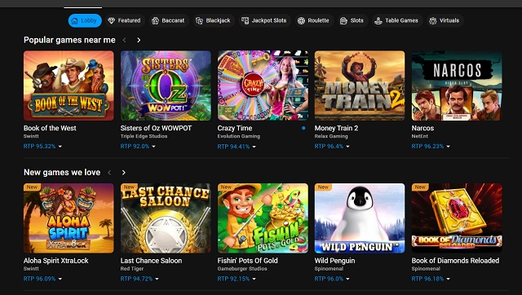The width and height of the screenshot is (522, 295).
Task: Click the Fishin' Pots Of Gold title
Action: point(247,261)
